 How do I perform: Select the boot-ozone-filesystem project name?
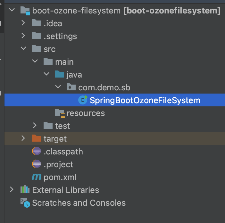pyautogui.click(x=76, y=11)
